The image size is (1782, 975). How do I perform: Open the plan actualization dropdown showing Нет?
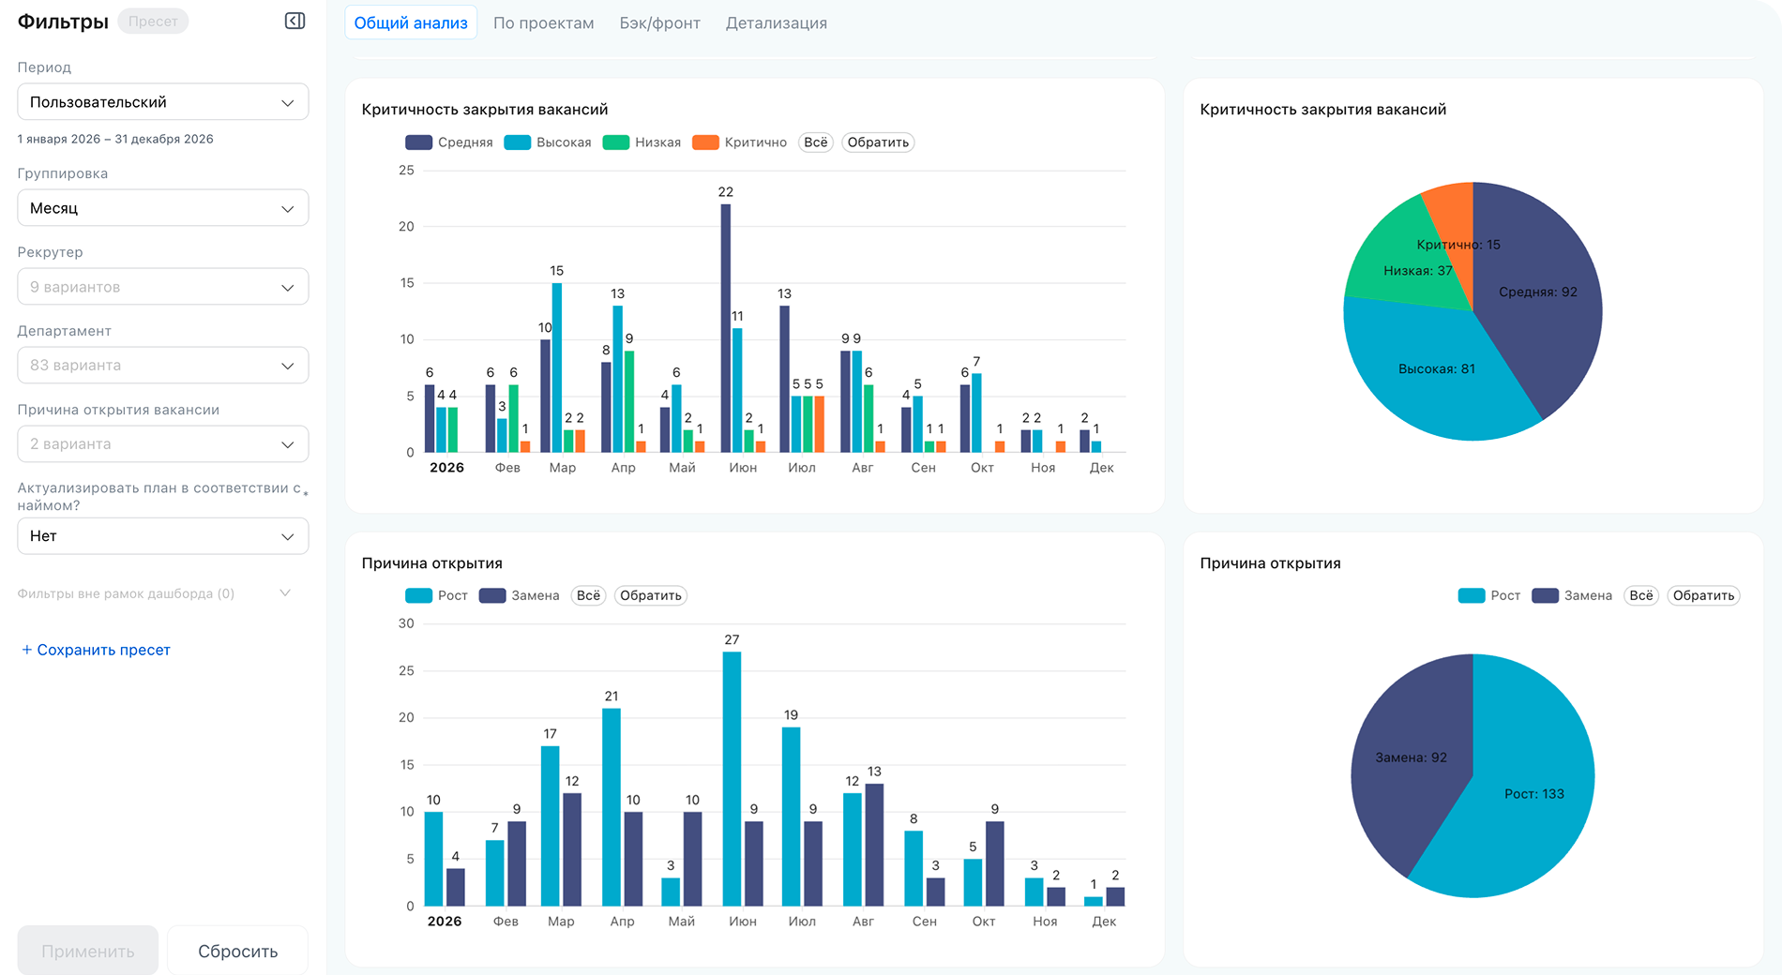click(163, 536)
